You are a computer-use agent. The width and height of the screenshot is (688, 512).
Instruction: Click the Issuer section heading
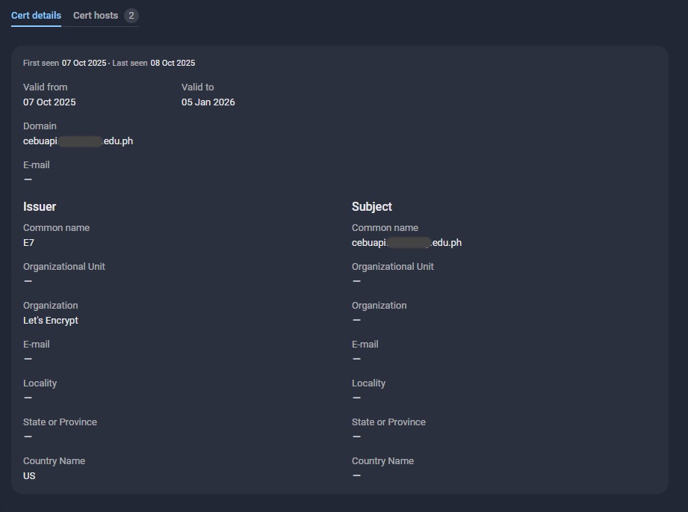click(x=40, y=206)
